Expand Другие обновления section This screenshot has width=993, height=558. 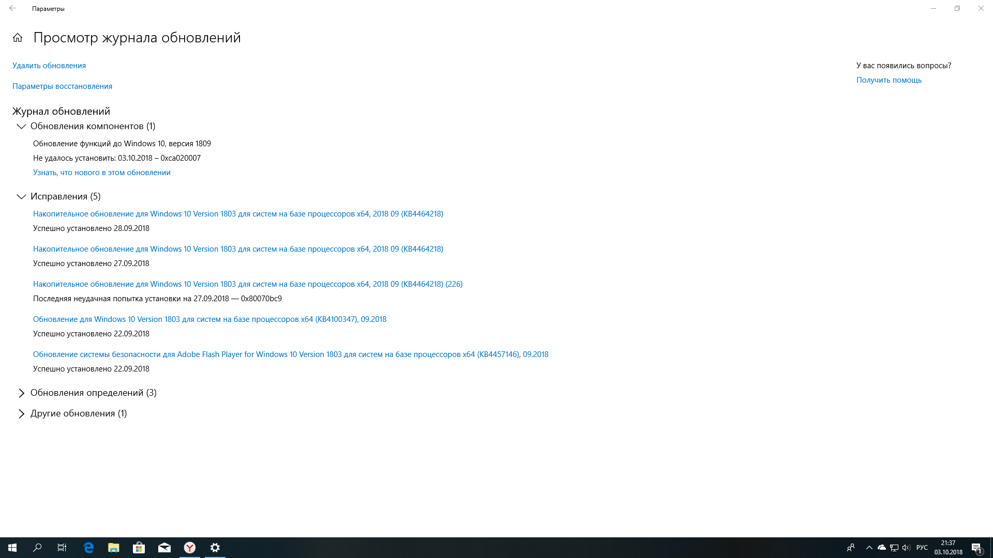point(21,413)
